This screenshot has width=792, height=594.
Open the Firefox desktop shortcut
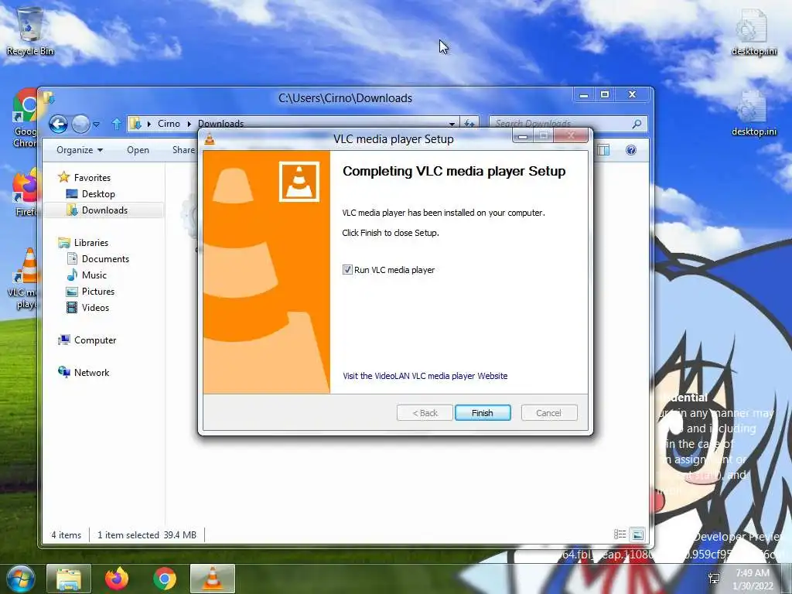[26, 193]
